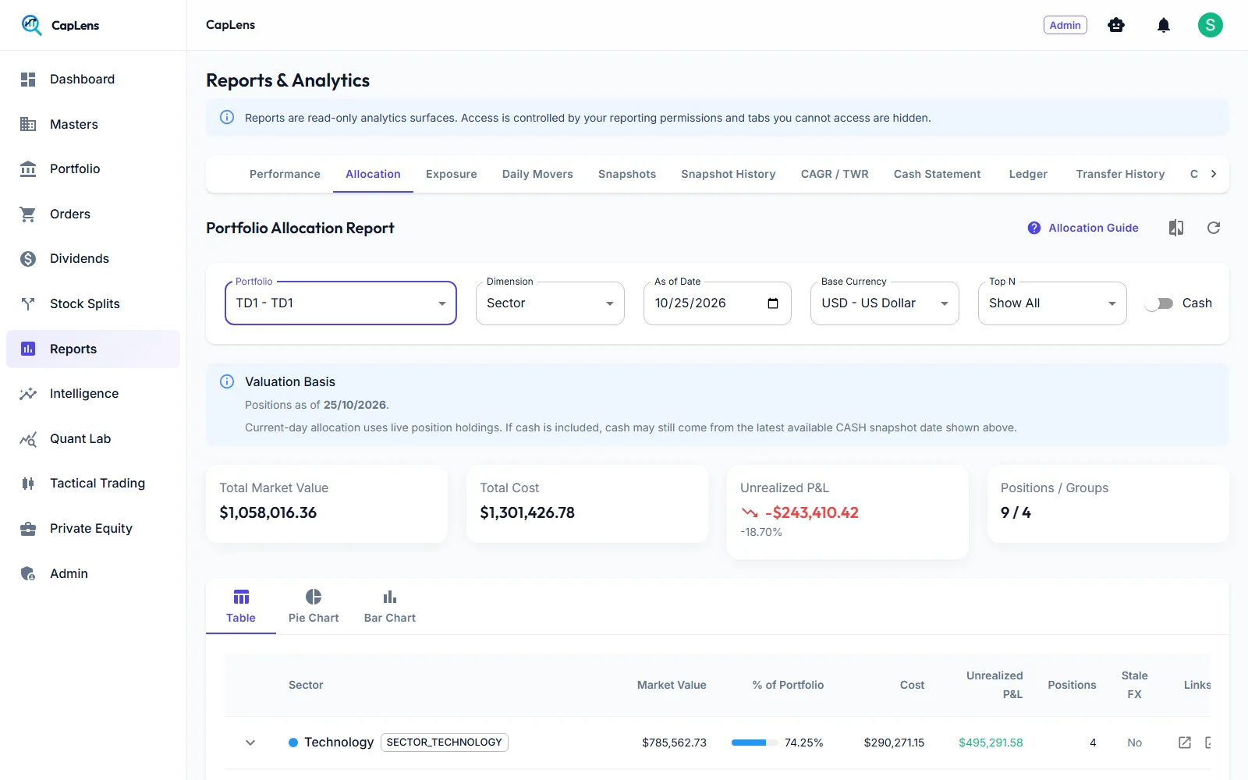Viewport: 1248px width, 780px height.
Task: Open the Dimension Sector dropdown
Action: tap(550, 303)
